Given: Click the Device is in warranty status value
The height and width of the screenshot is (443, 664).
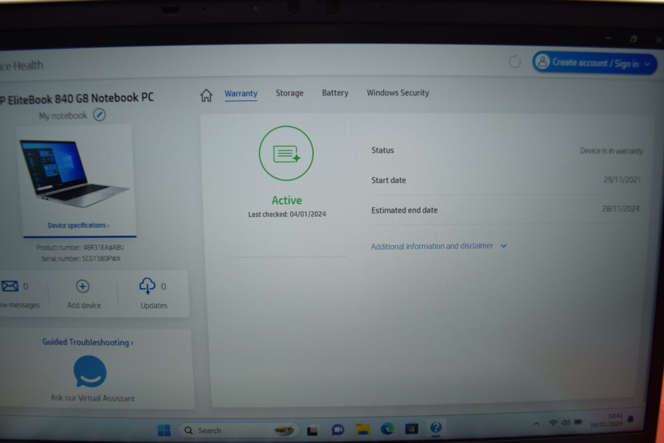Looking at the screenshot, I should (x=611, y=151).
